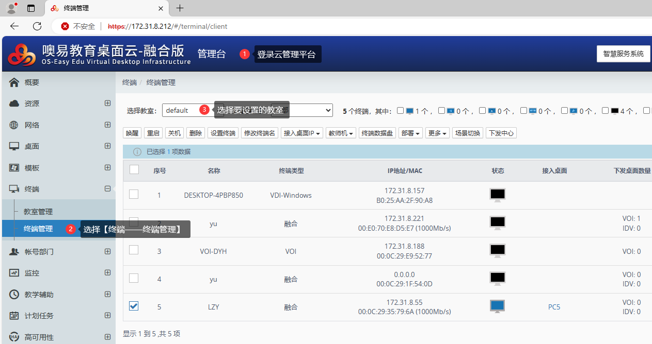Click the 监控 monitor chart icon
Image resolution: width=652 pixels, height=344 pixels.
pos(14,273)
